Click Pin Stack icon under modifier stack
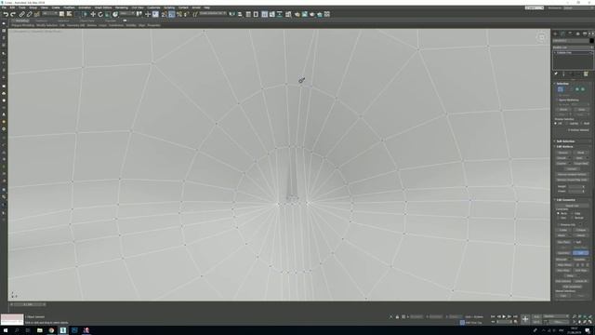This screenshot has height=335, width=595. click(x=556, y=74)
